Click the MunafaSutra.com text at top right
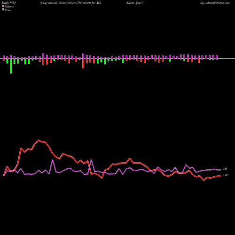 point(218,3)
